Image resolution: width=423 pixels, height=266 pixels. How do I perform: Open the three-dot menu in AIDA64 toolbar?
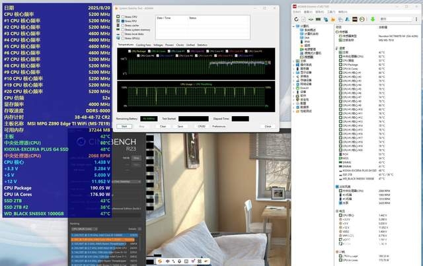coord(416,19)
